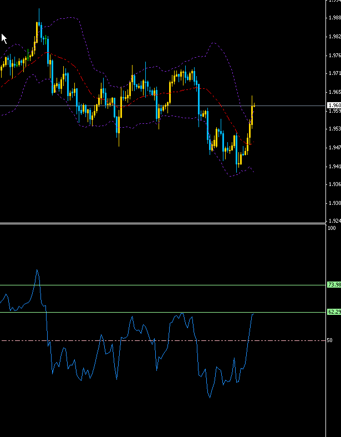Click divider between price chart and oscillator
Viewport: 341px width, 437px height.
[x=166, y=224]
